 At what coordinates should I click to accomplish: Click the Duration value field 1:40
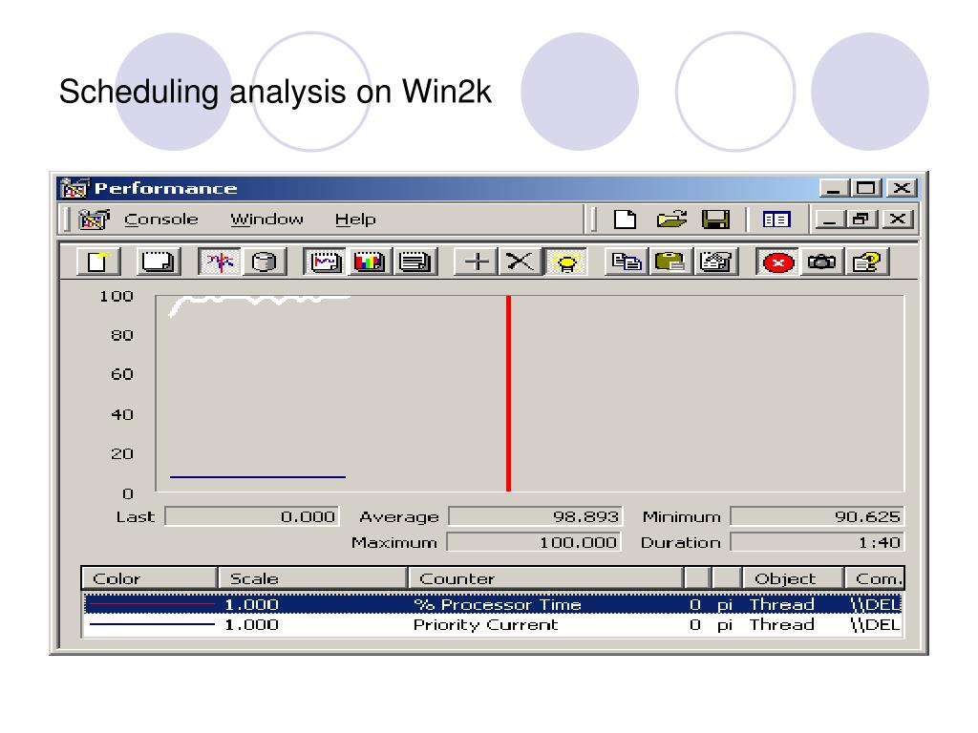tap(818, 542)
